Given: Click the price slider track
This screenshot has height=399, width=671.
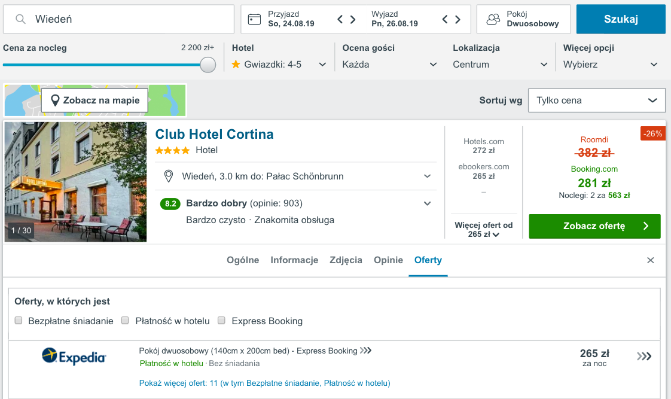Looking at the screenshot, I should 102,65.
